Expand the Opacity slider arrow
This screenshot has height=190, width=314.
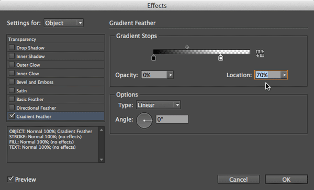point(171,75)
